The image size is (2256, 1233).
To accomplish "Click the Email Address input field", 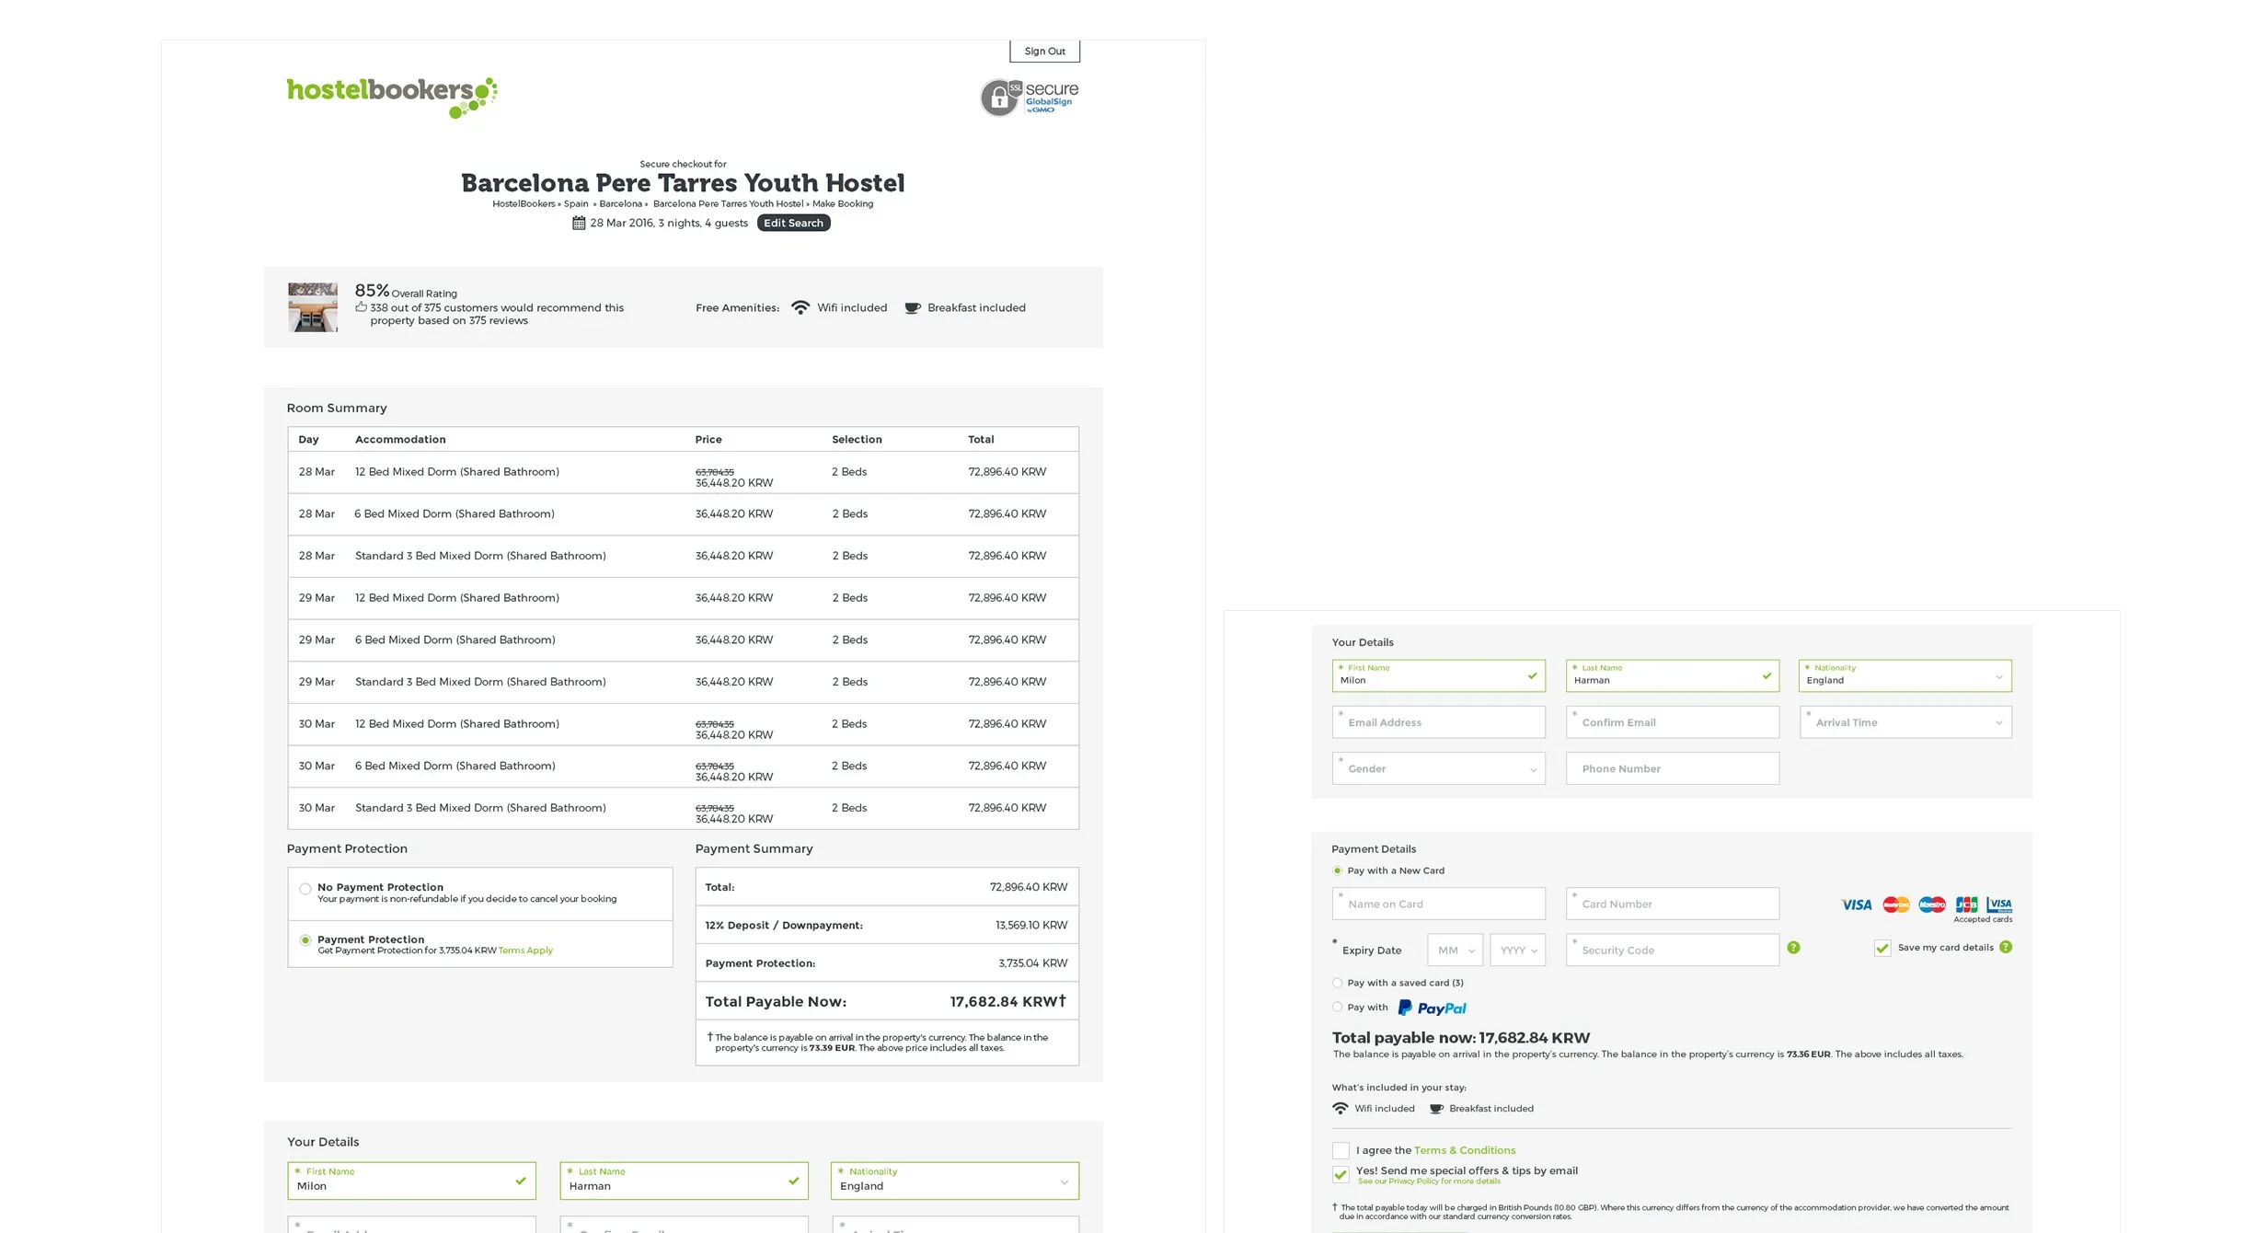I will coord(1438,721).
